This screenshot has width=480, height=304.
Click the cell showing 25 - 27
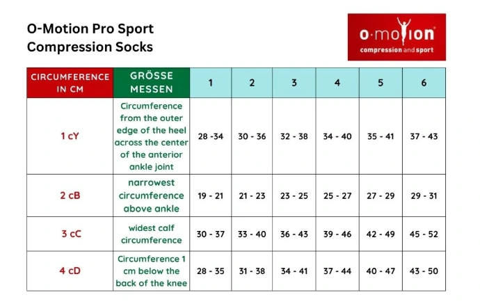point(337,195)
